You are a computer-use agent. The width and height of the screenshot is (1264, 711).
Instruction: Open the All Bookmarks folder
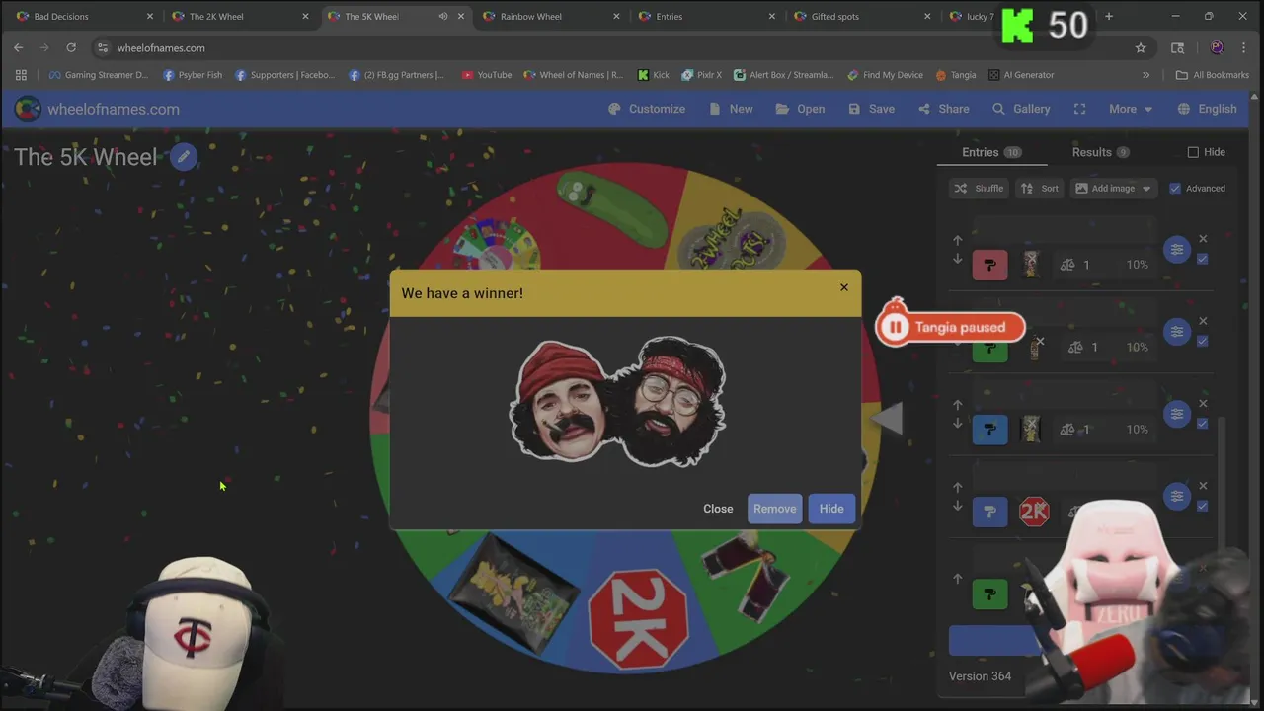point(1212,75)
